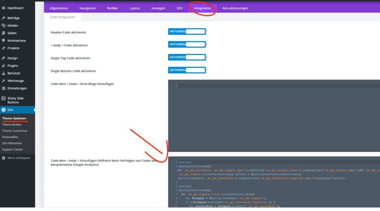Disable Single Top Code switch
380x211 pixels.
pyautogui.click(x=187, y=57)
